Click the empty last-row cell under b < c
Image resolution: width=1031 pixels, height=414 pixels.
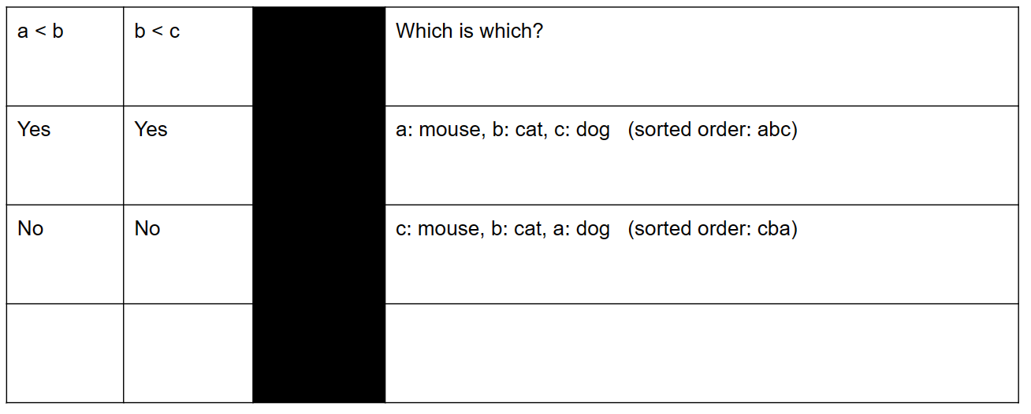tap(188, 353)
